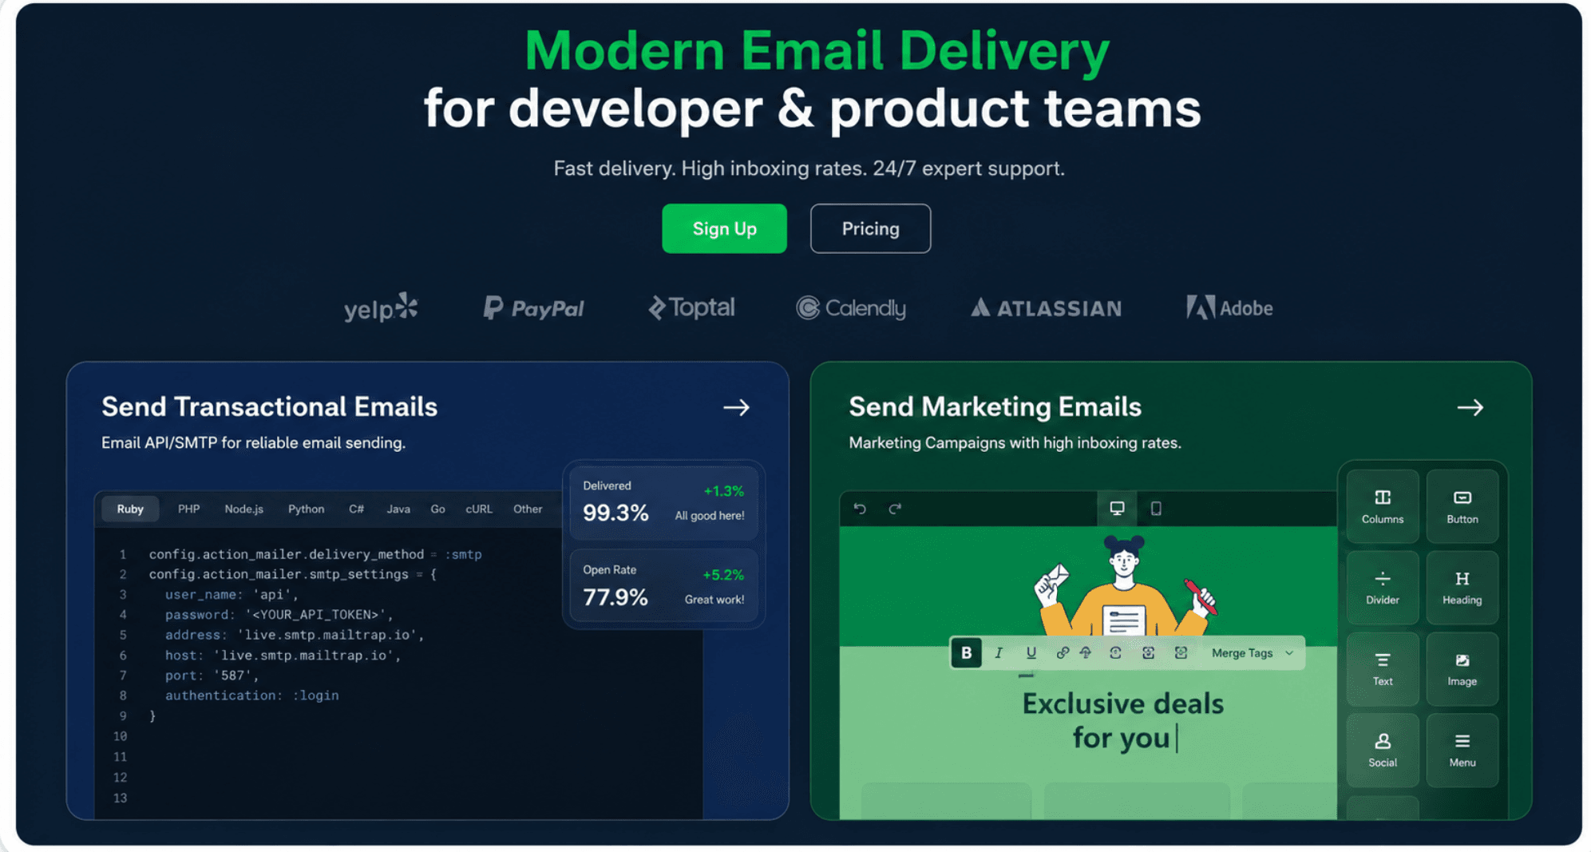Screen dimensions: 1591x852
Task: Open Send Marketing Emails arrow
Action: (1470, 407)
